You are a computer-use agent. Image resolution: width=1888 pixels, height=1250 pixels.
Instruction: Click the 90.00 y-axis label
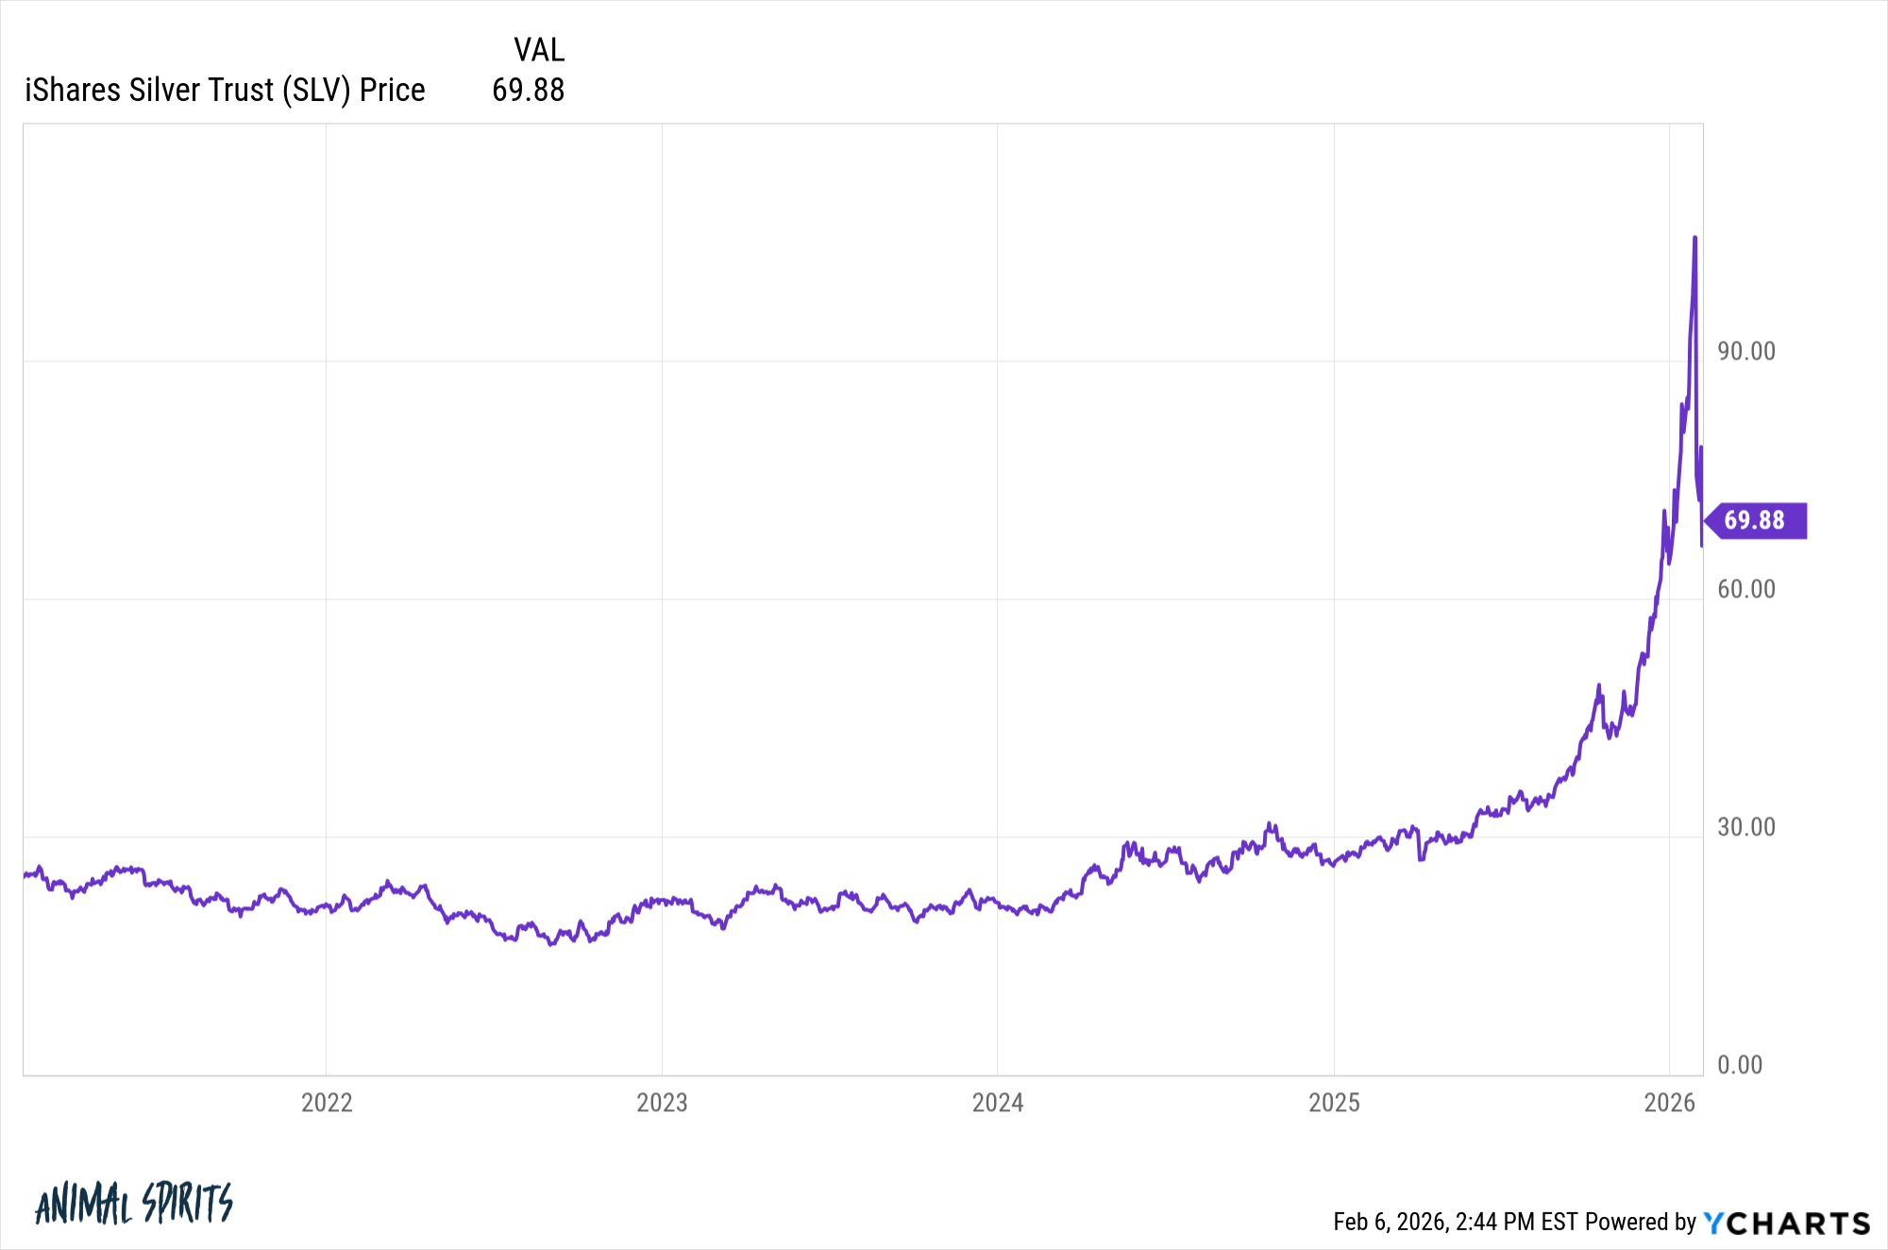(1745, 351)
